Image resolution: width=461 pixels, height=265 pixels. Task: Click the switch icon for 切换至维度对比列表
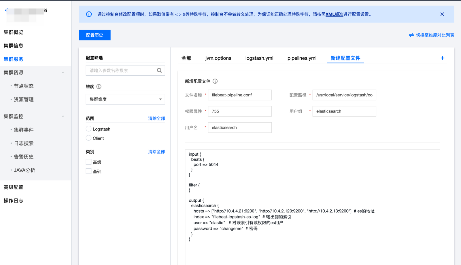[x=411, y=35]
